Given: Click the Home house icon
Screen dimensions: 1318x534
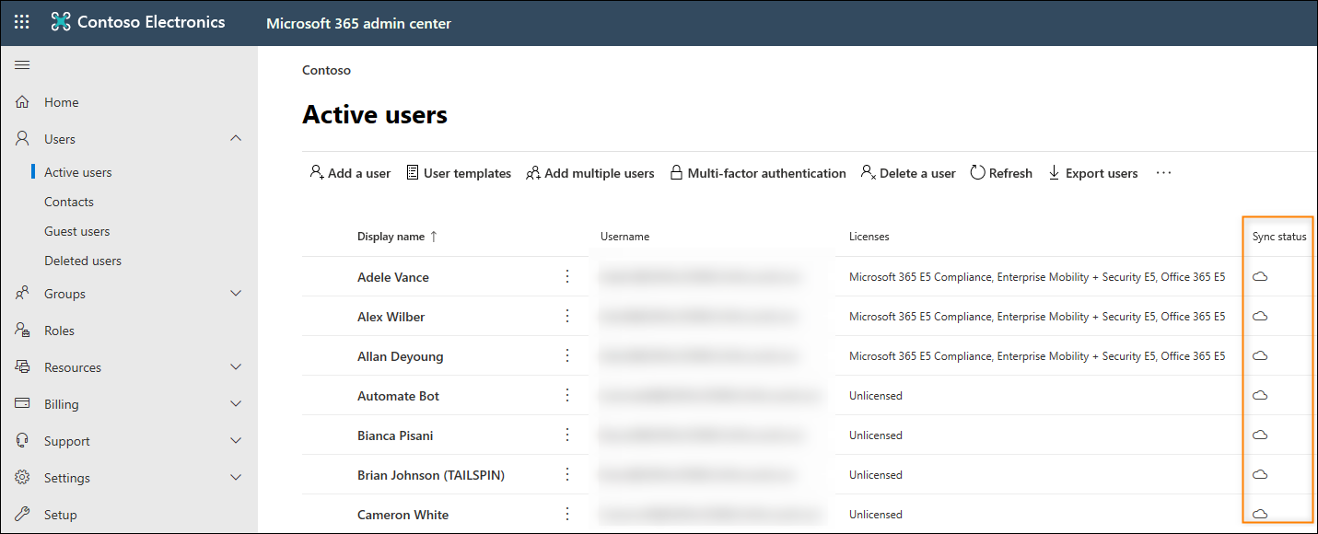Looking at the screenshot, I should point(23,102).
